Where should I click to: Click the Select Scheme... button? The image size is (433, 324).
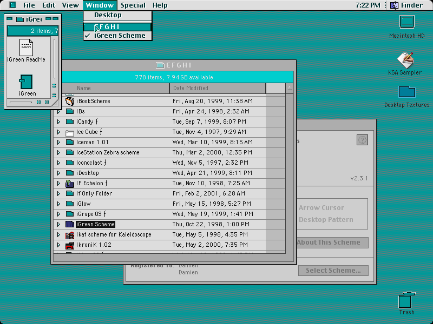pyautogui.click(x=333, y=271)
